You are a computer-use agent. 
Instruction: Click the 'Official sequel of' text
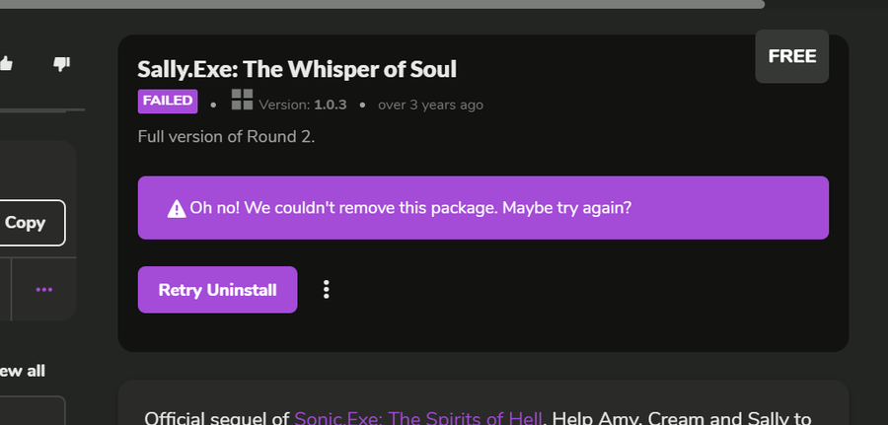tap(216, 418)
